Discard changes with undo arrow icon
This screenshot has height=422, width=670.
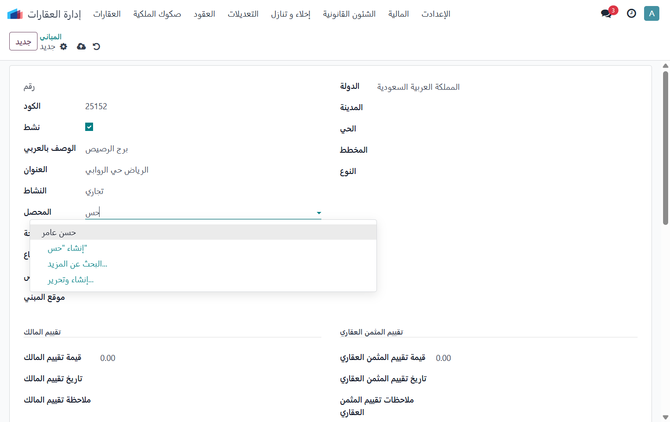pos(96,46)
